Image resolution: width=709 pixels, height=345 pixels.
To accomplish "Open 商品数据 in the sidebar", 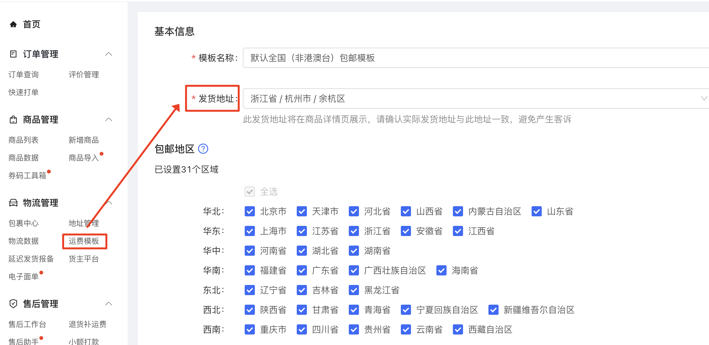I will pos(23,158).
